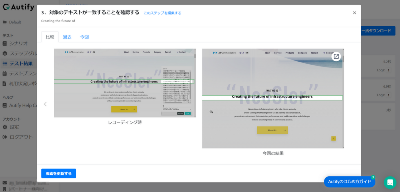Open テストプラン in the sidebar
Screen dimensions: 400x192
tap(20, 73)
